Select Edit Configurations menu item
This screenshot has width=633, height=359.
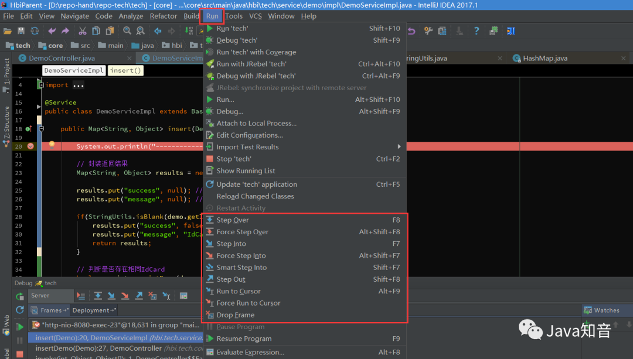[x=305, y=135]
